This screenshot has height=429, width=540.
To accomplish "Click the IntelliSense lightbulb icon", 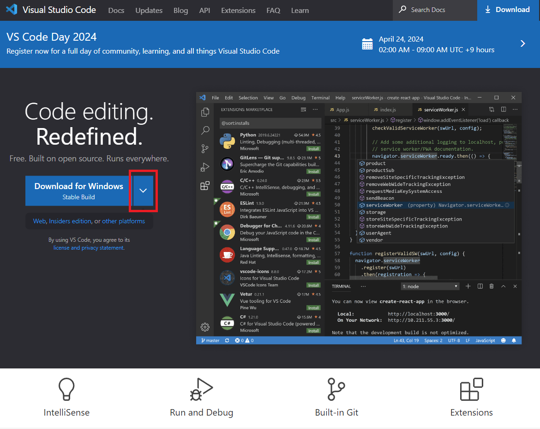I will [x=66, y=389].
